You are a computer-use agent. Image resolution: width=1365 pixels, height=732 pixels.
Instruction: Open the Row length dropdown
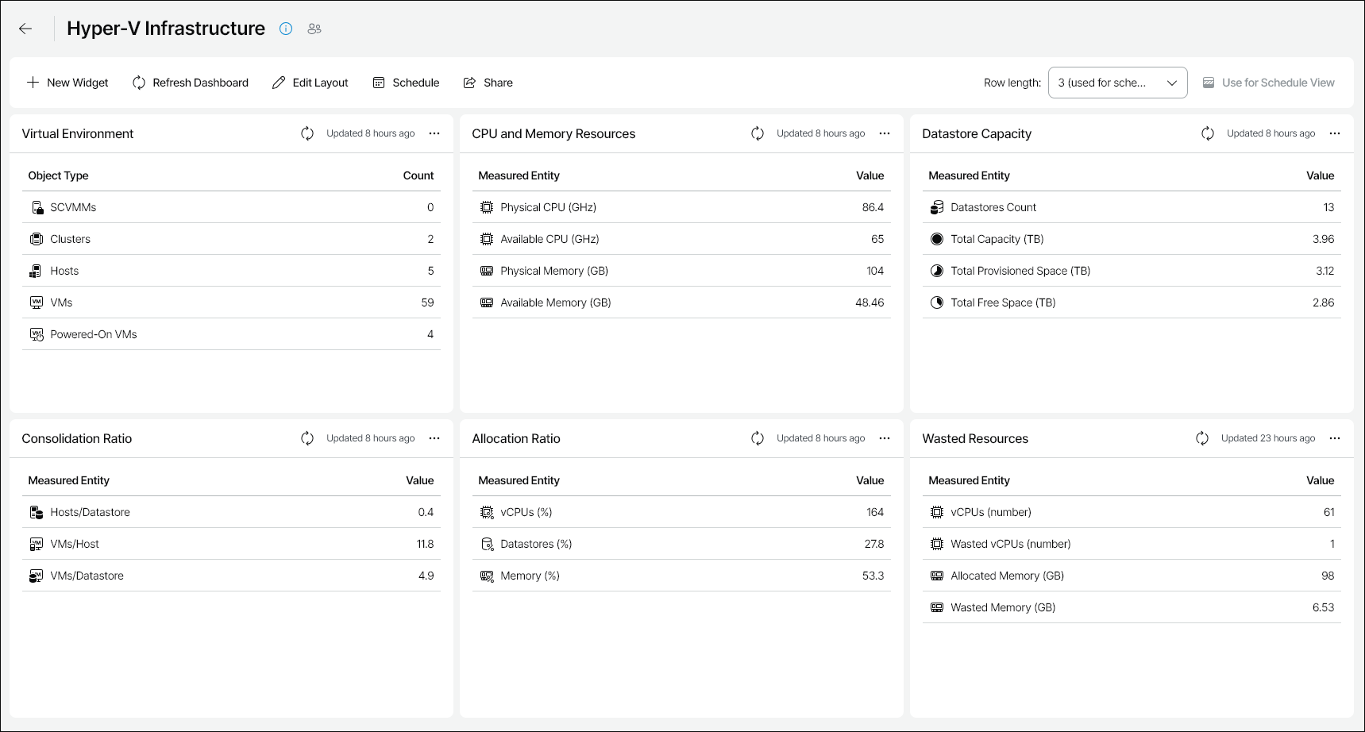pos(1117,83)
